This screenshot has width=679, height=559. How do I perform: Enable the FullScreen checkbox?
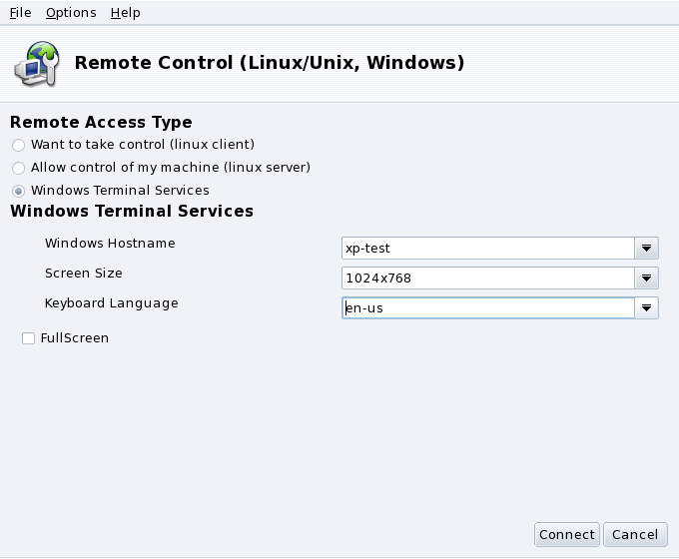(28, 338)
